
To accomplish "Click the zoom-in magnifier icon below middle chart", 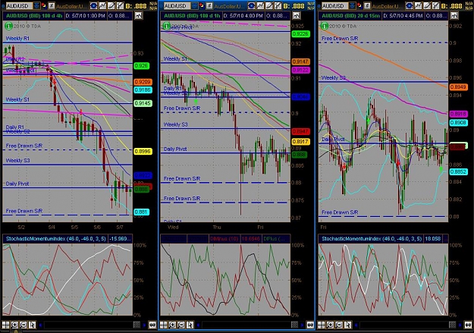I will click(173, 325).
